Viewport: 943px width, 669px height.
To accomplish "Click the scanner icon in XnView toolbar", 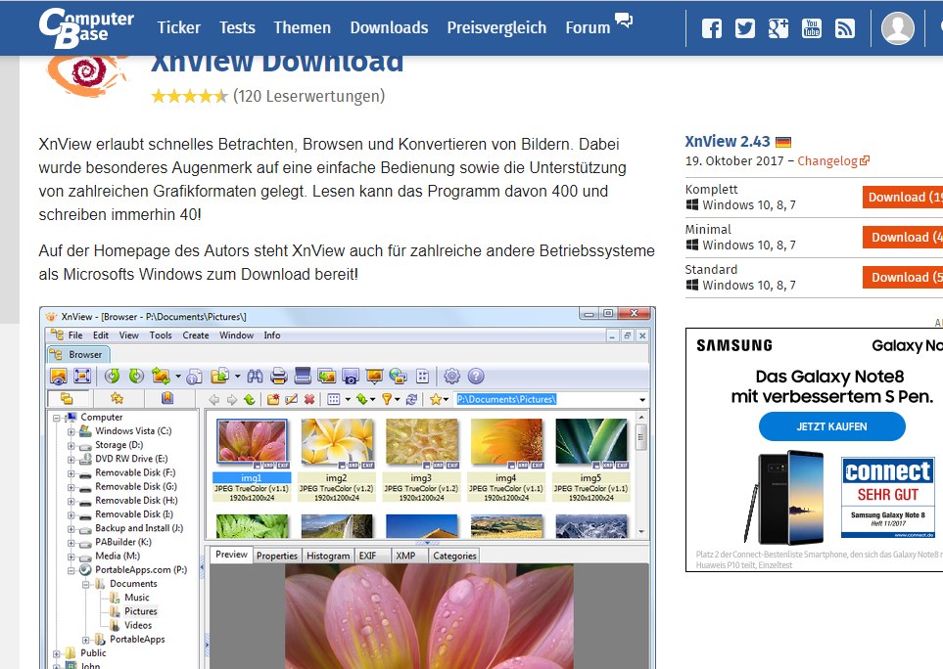I will (303, 376).
